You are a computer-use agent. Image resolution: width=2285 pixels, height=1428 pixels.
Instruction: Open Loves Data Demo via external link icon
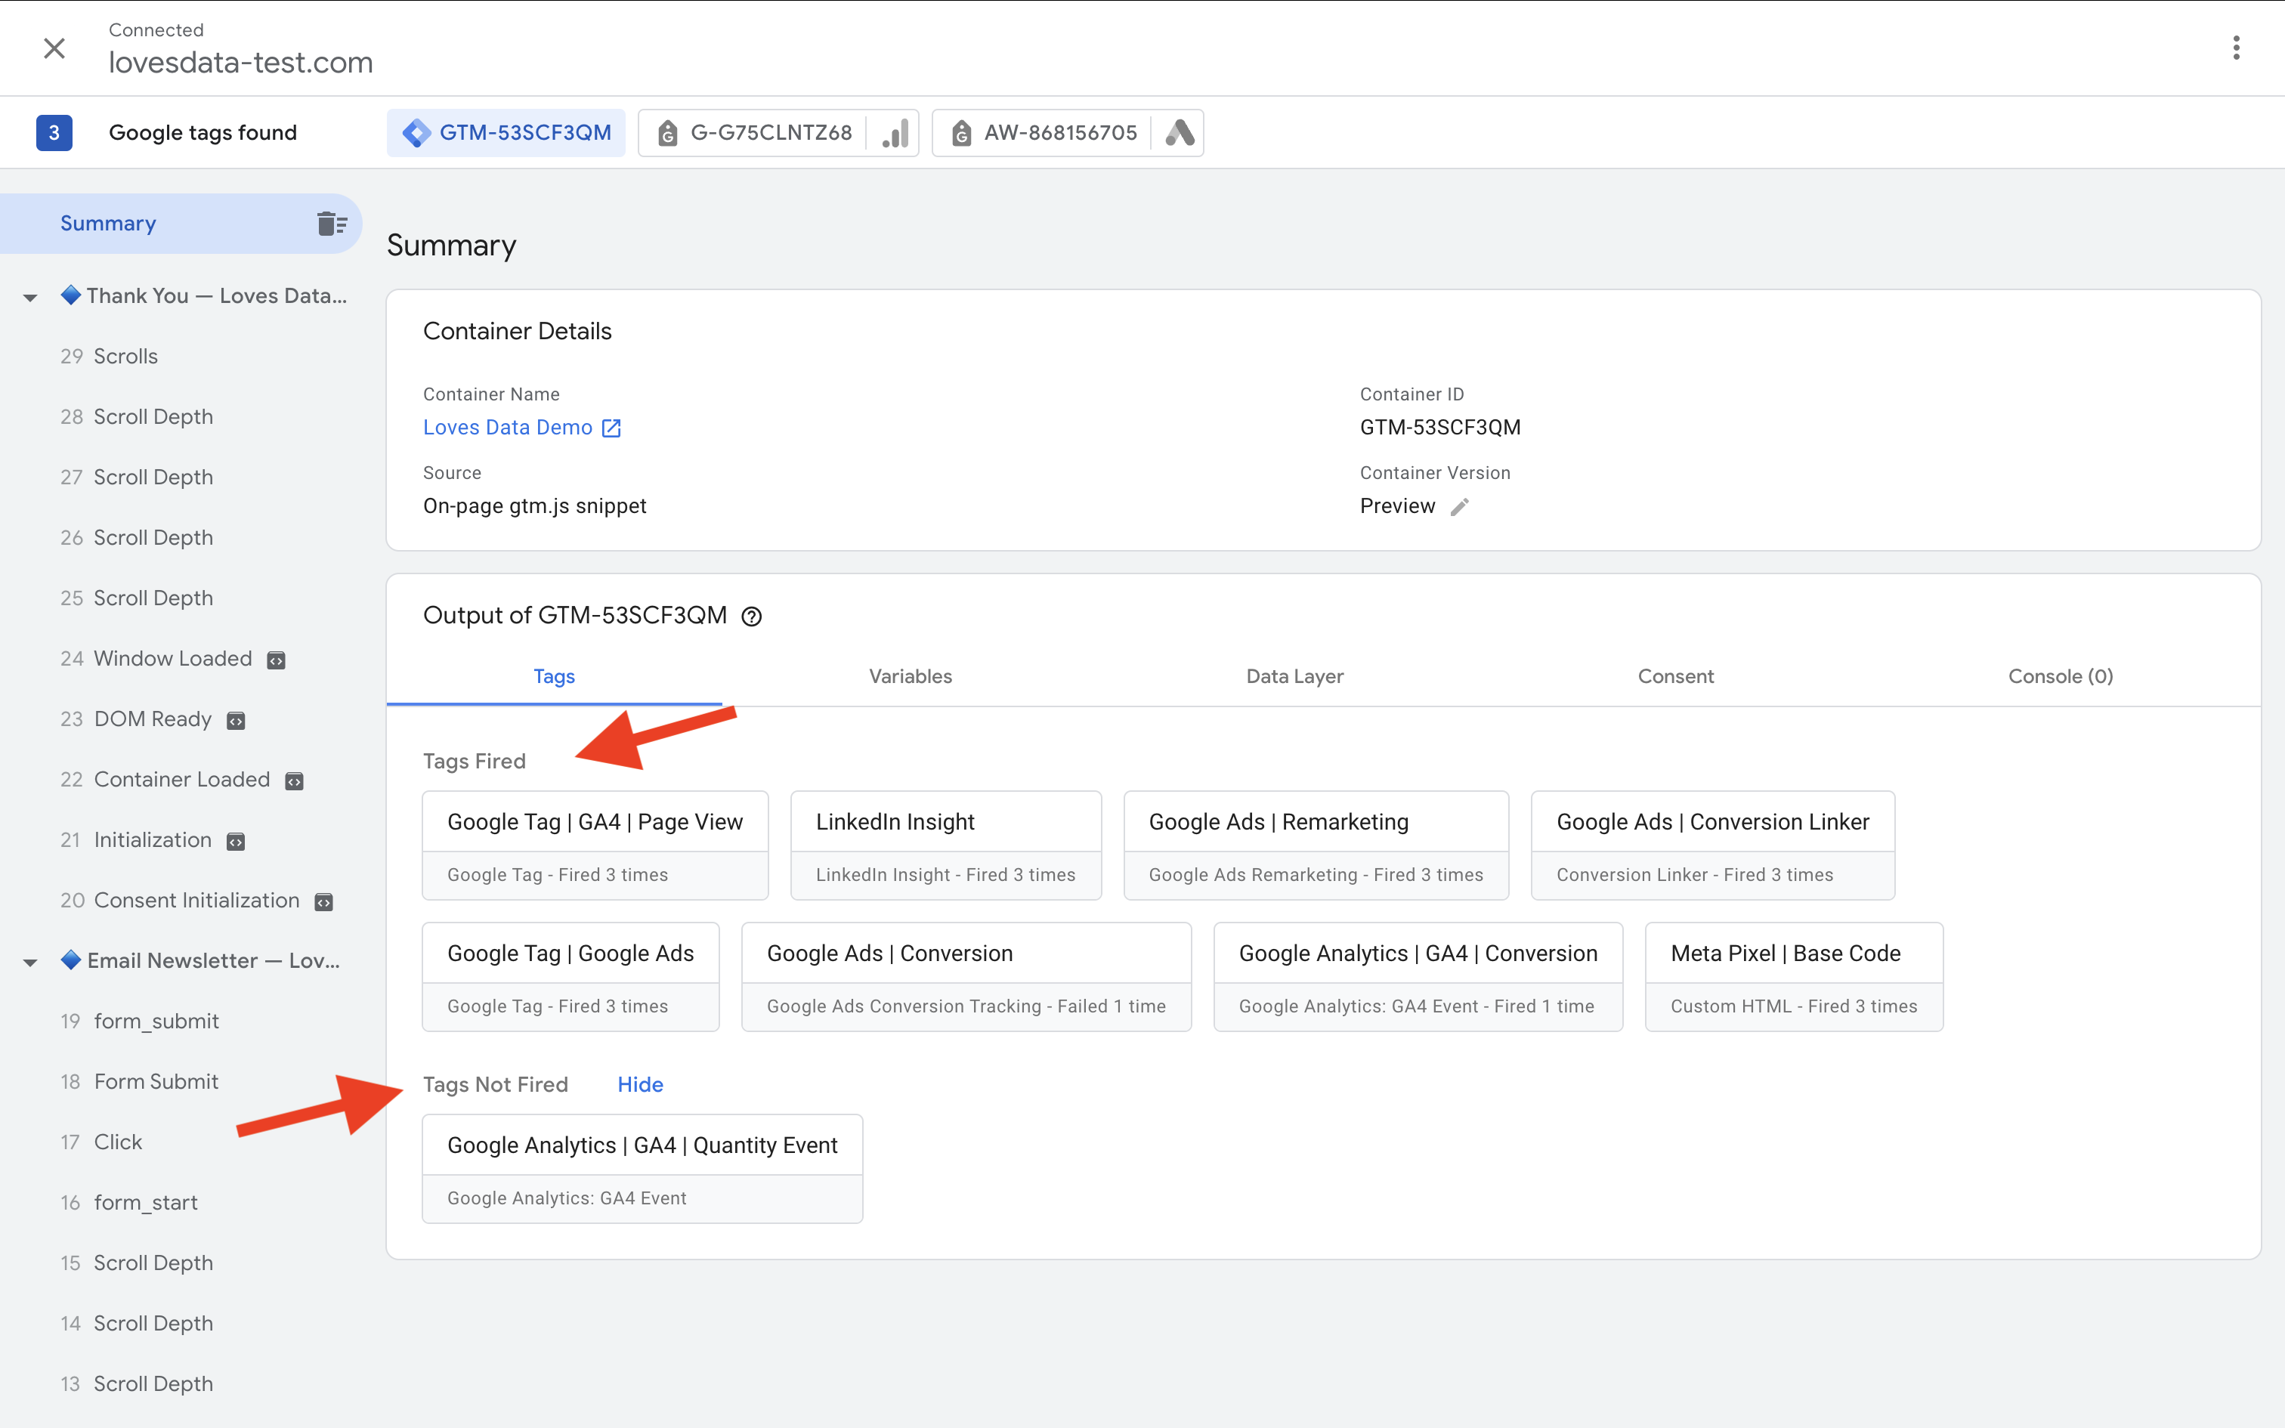(x=610, y=427)
